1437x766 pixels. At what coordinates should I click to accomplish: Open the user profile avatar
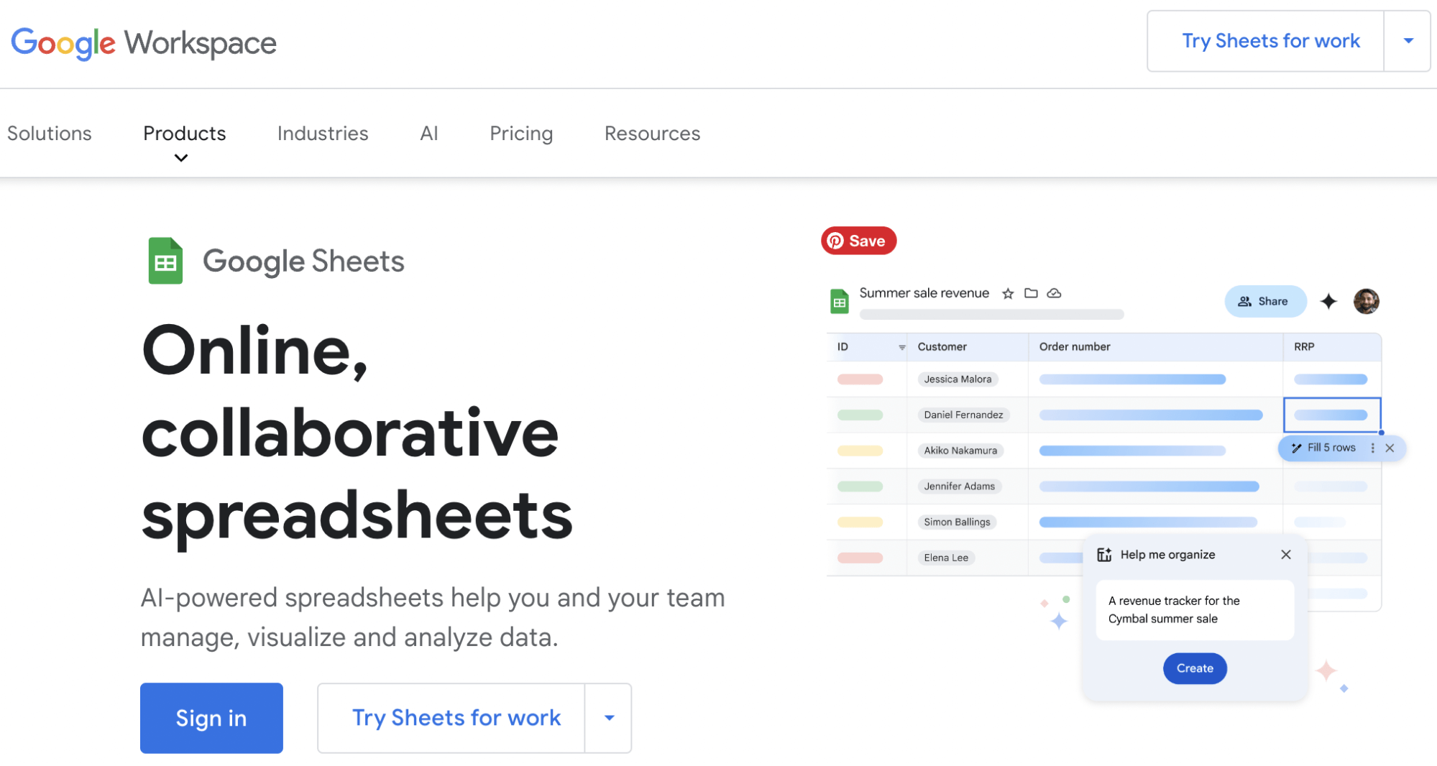pyautogui.click(x=1366, y=301)
